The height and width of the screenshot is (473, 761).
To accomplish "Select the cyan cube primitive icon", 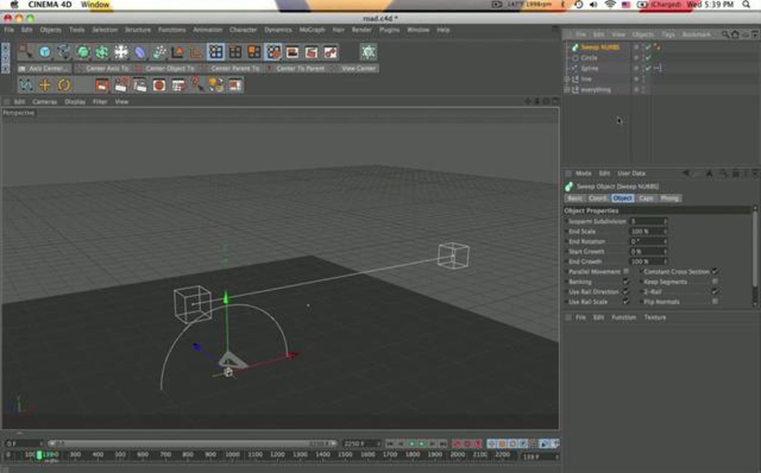I will [x=45, y=52].
